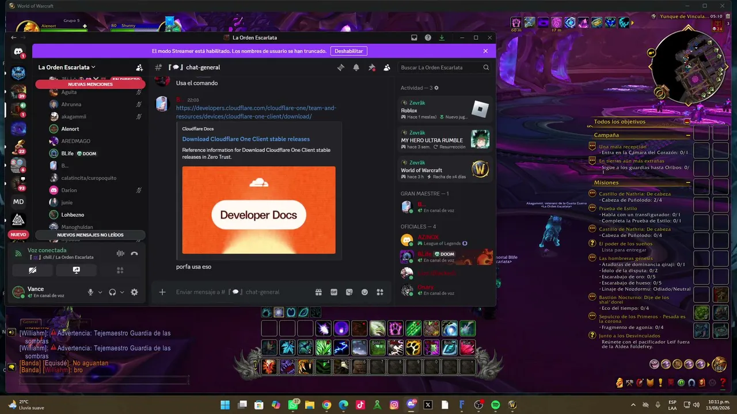Show hidden system tray icons chevron
This screenshot has width=737, height=414.
(633, 405)
